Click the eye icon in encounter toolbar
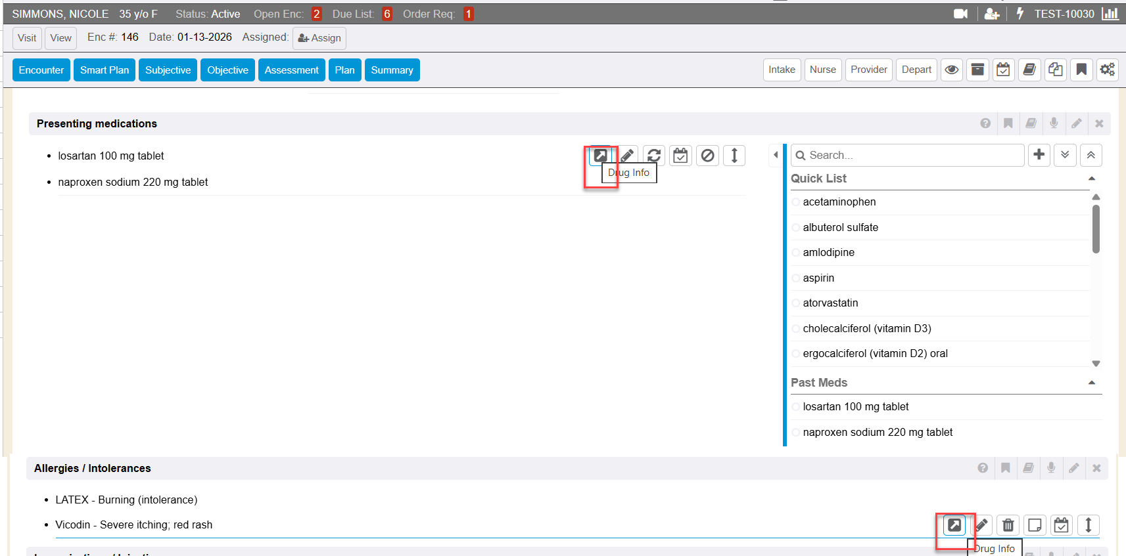This screenshot has height=556, width=1126. [x=951, y=70]
